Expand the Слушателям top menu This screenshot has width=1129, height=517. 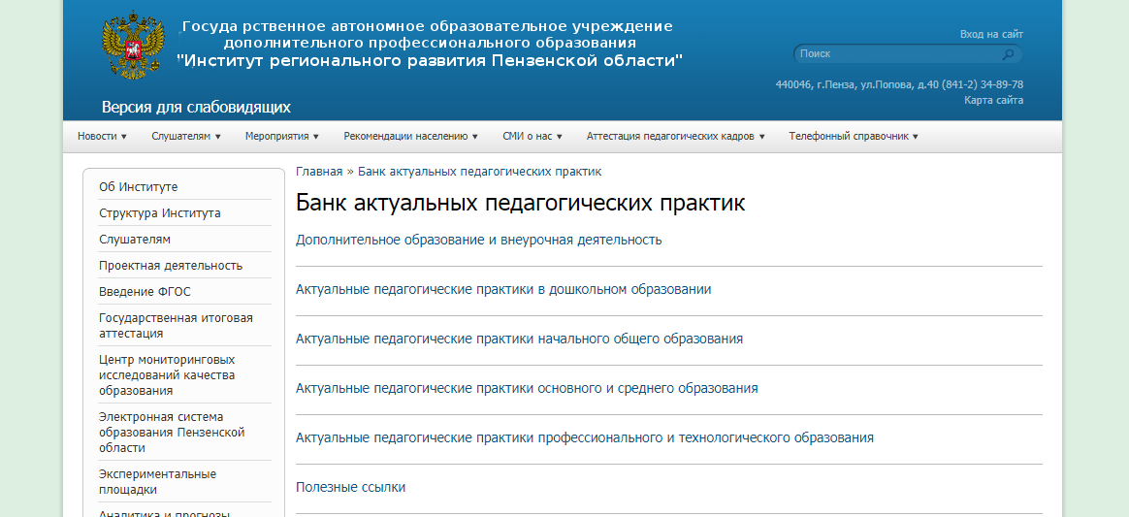pos(186,137)
